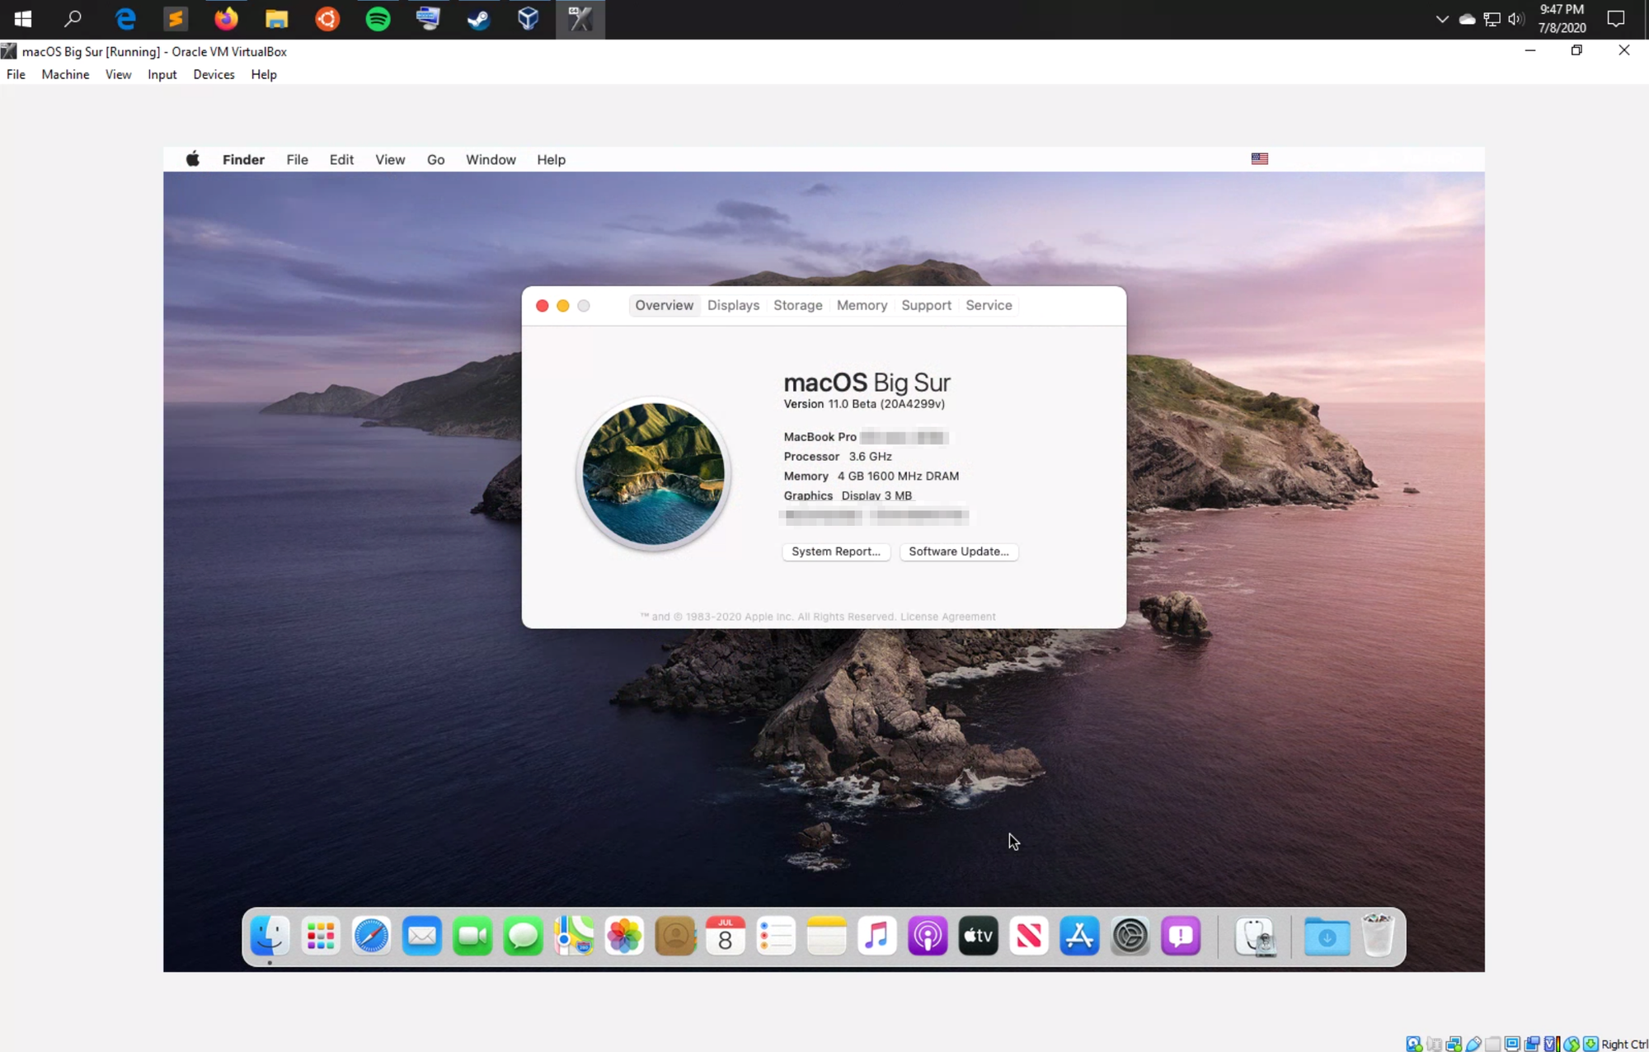The height and width of the screenshot is (1052, 1649).
Task: Launch the Notes app from the dock
Action: pyautogui.click(x=827, y=936)
